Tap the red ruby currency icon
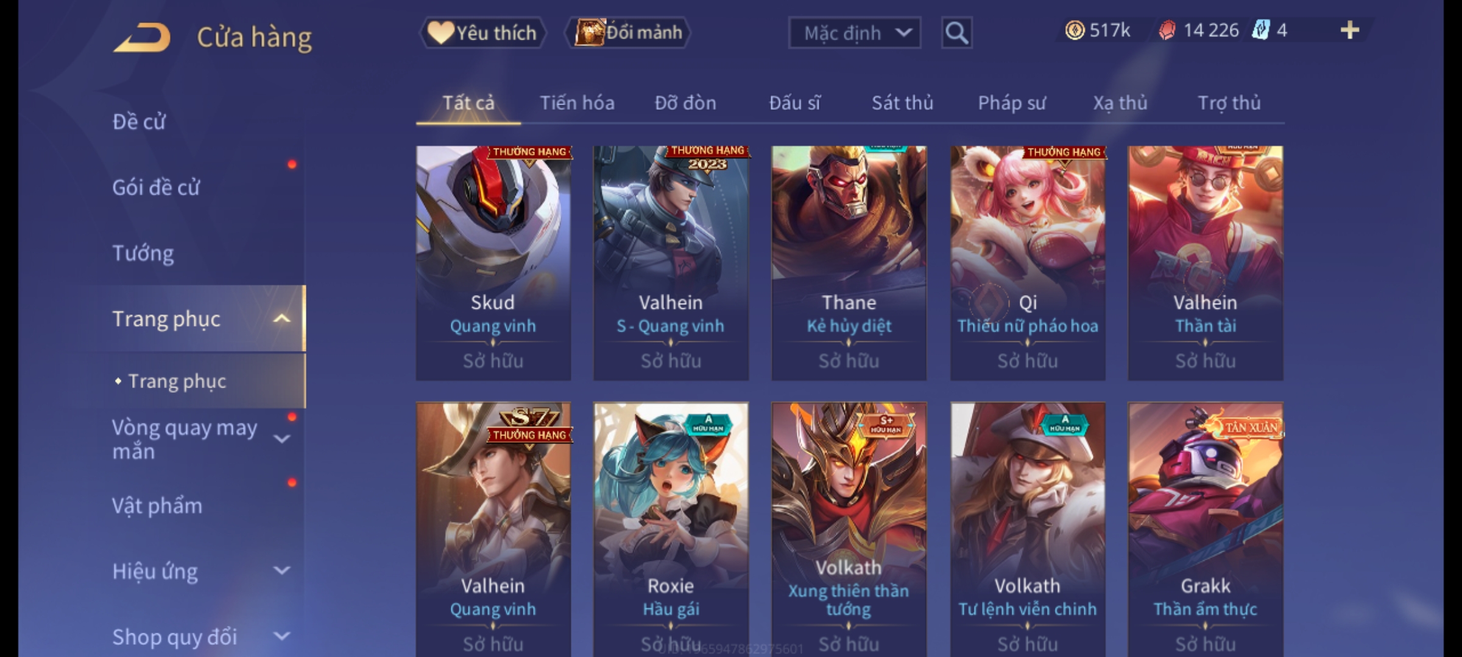This screenshot has width=1462, height=657. pyautogui.click(x=1167, y=30)
